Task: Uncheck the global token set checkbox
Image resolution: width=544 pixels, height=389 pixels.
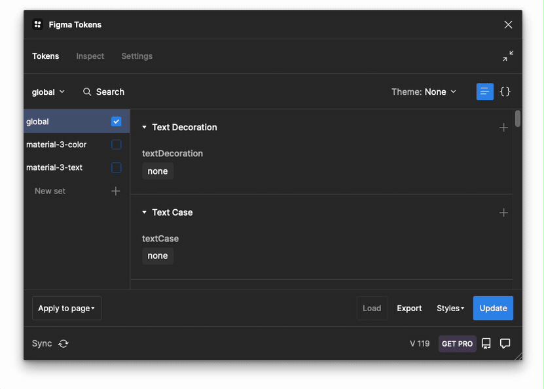Action: coord(117,122)
